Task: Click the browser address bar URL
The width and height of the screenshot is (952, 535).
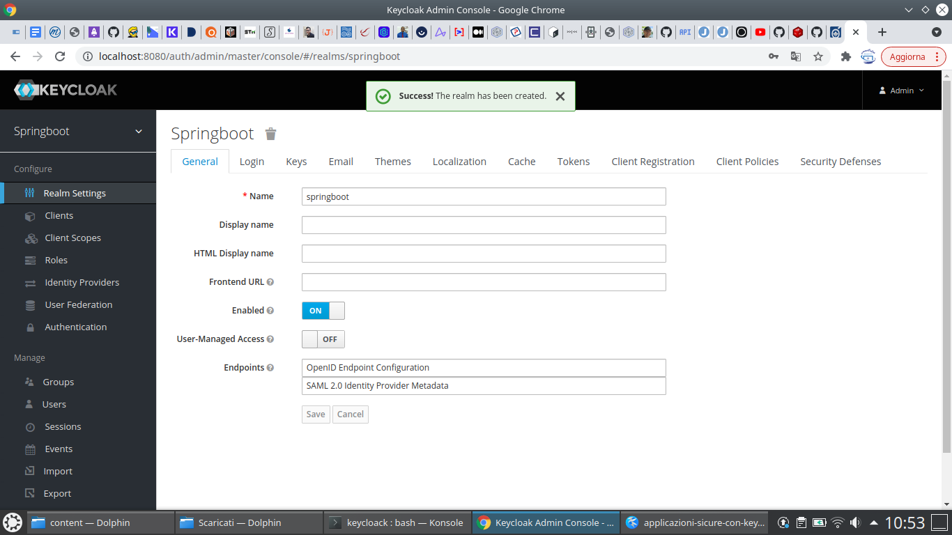Action: coord(249,56)
